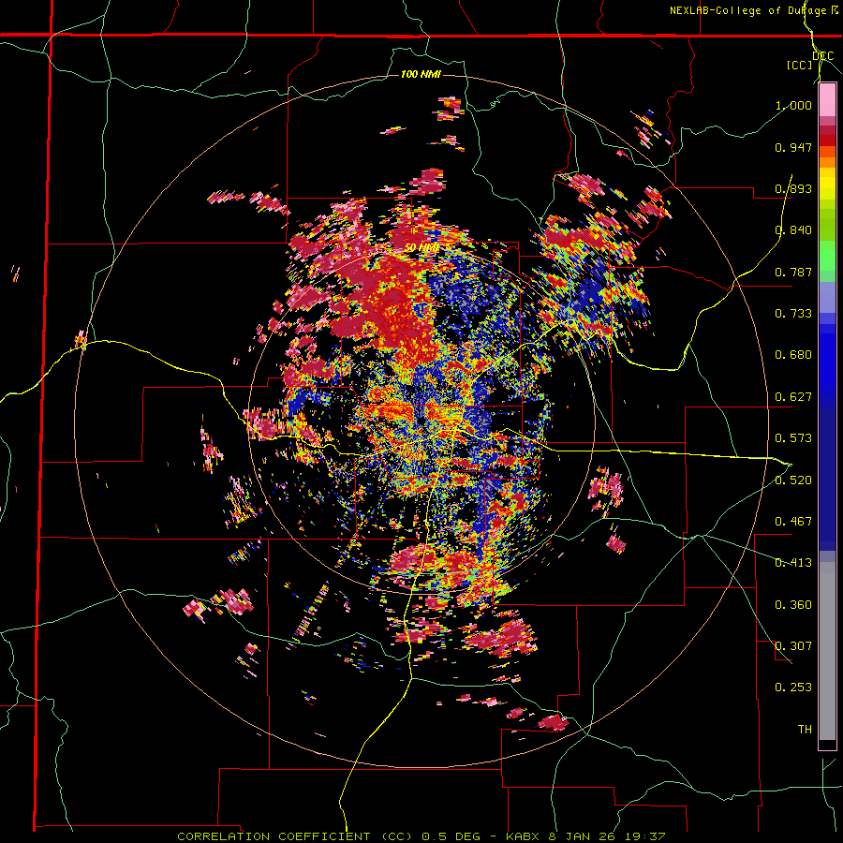Click the 0.520 scale value

point(793,481)
